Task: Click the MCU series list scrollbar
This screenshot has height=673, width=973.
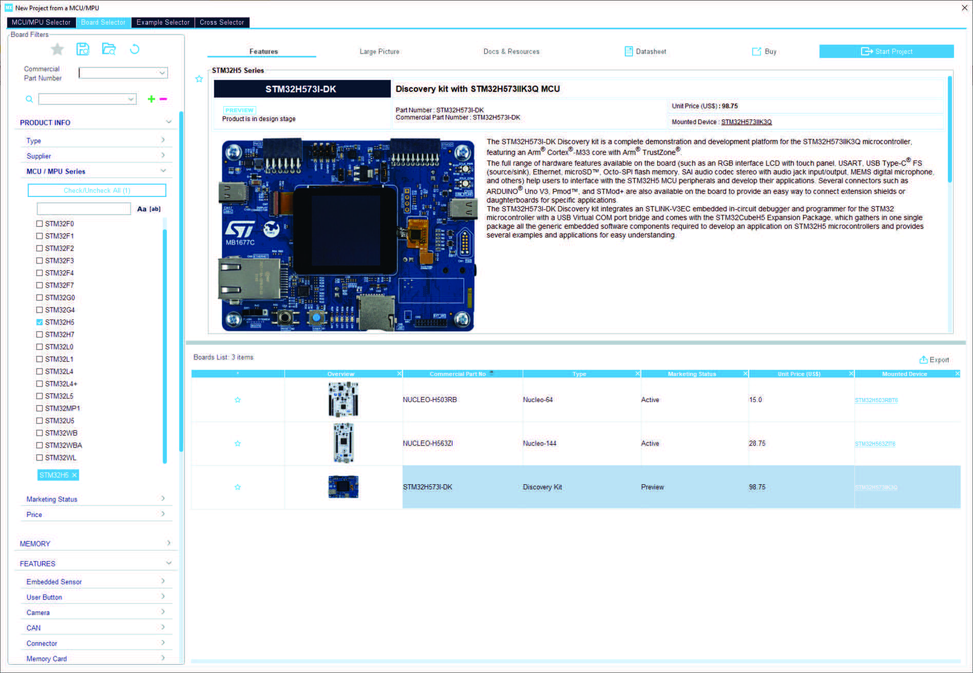Action: (165, 346)
